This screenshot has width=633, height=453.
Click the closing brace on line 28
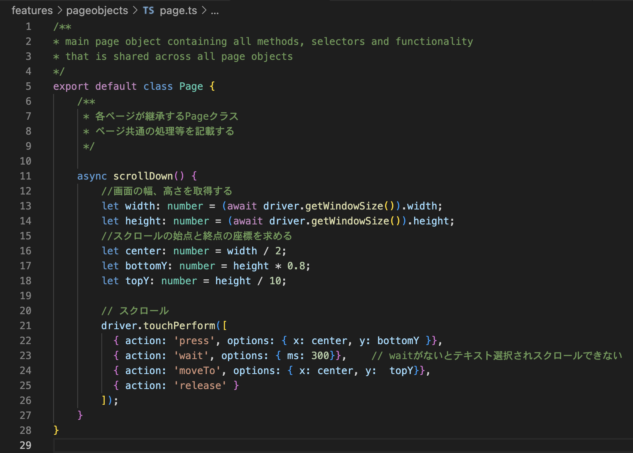pyautogui.click(x=56, y=431)
